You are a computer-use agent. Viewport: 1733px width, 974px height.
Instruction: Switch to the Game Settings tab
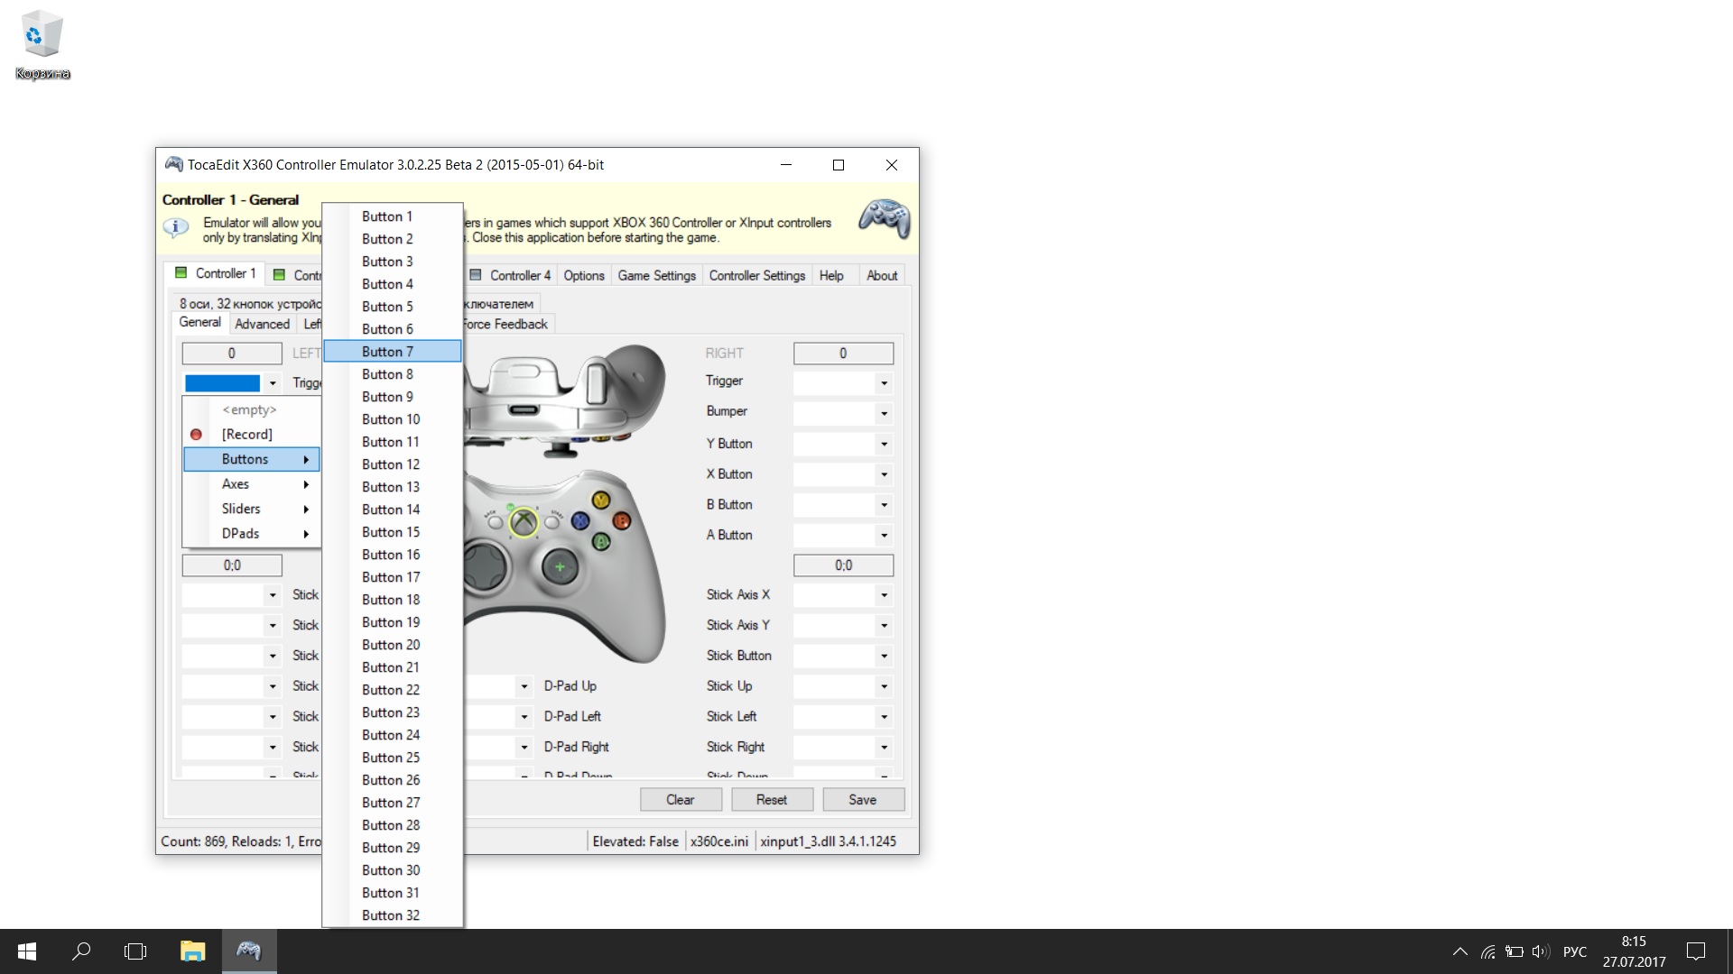tap(656, 276)
